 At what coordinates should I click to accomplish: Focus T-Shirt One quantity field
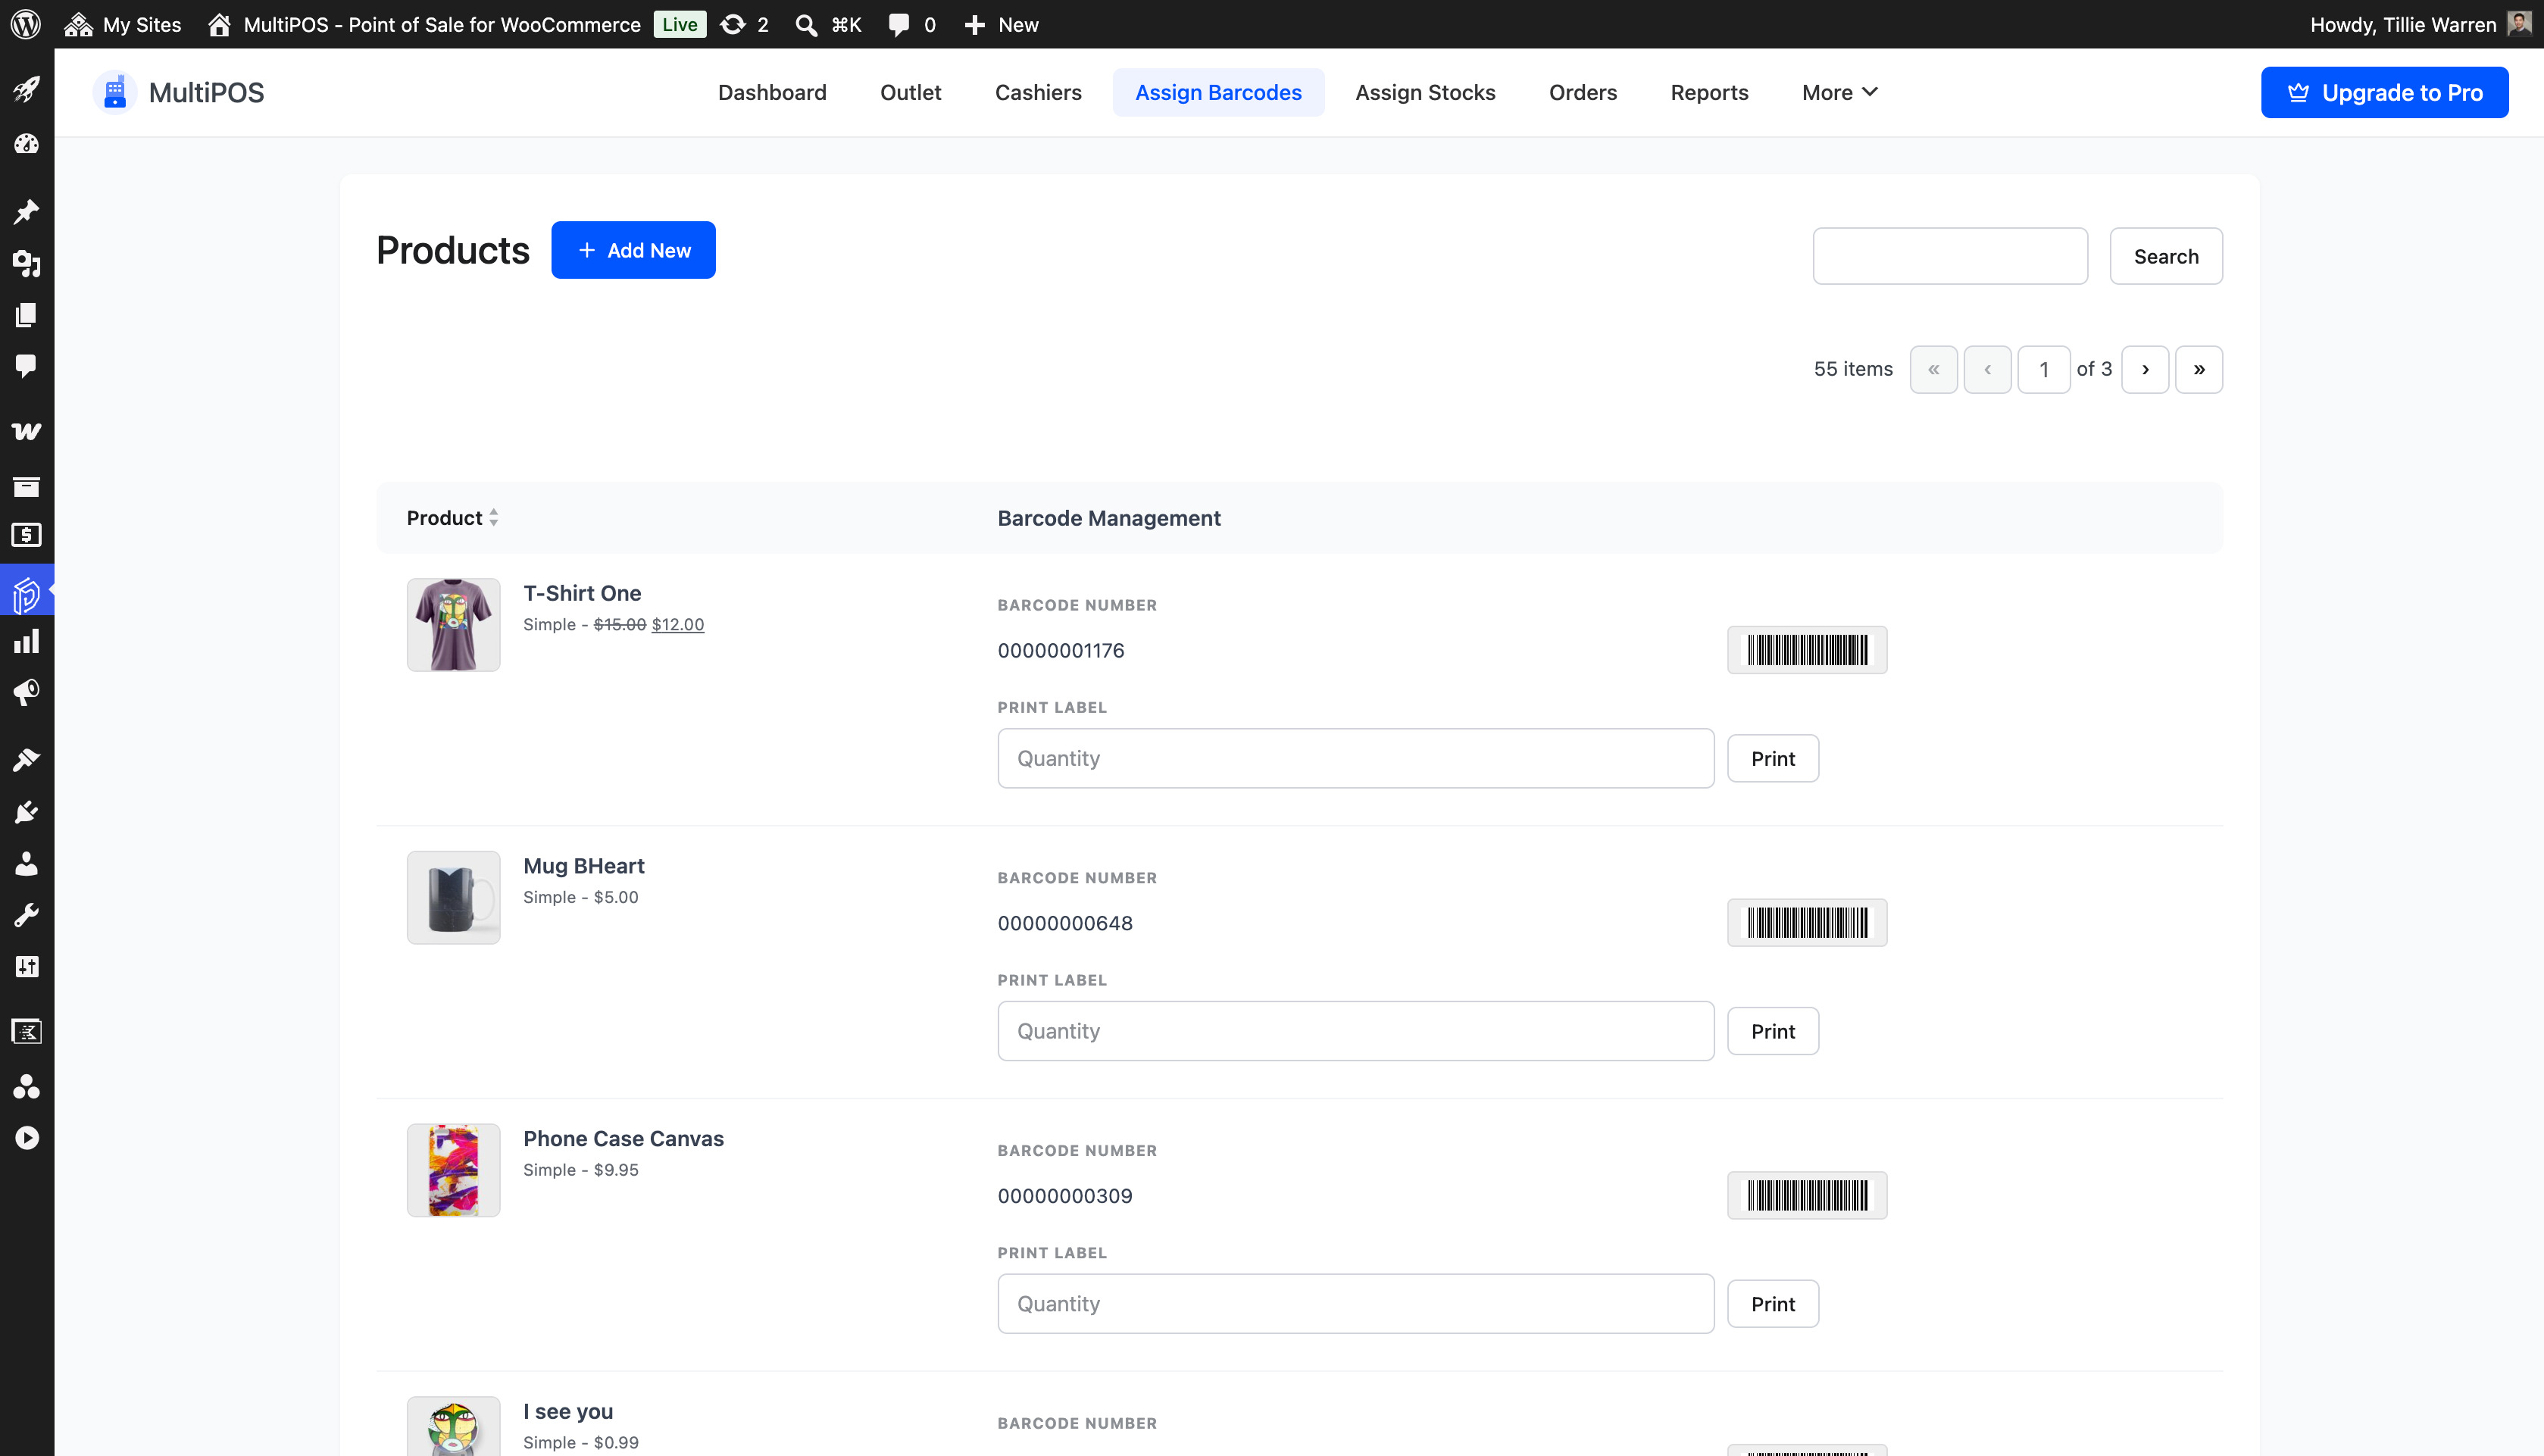point(1355,758)
